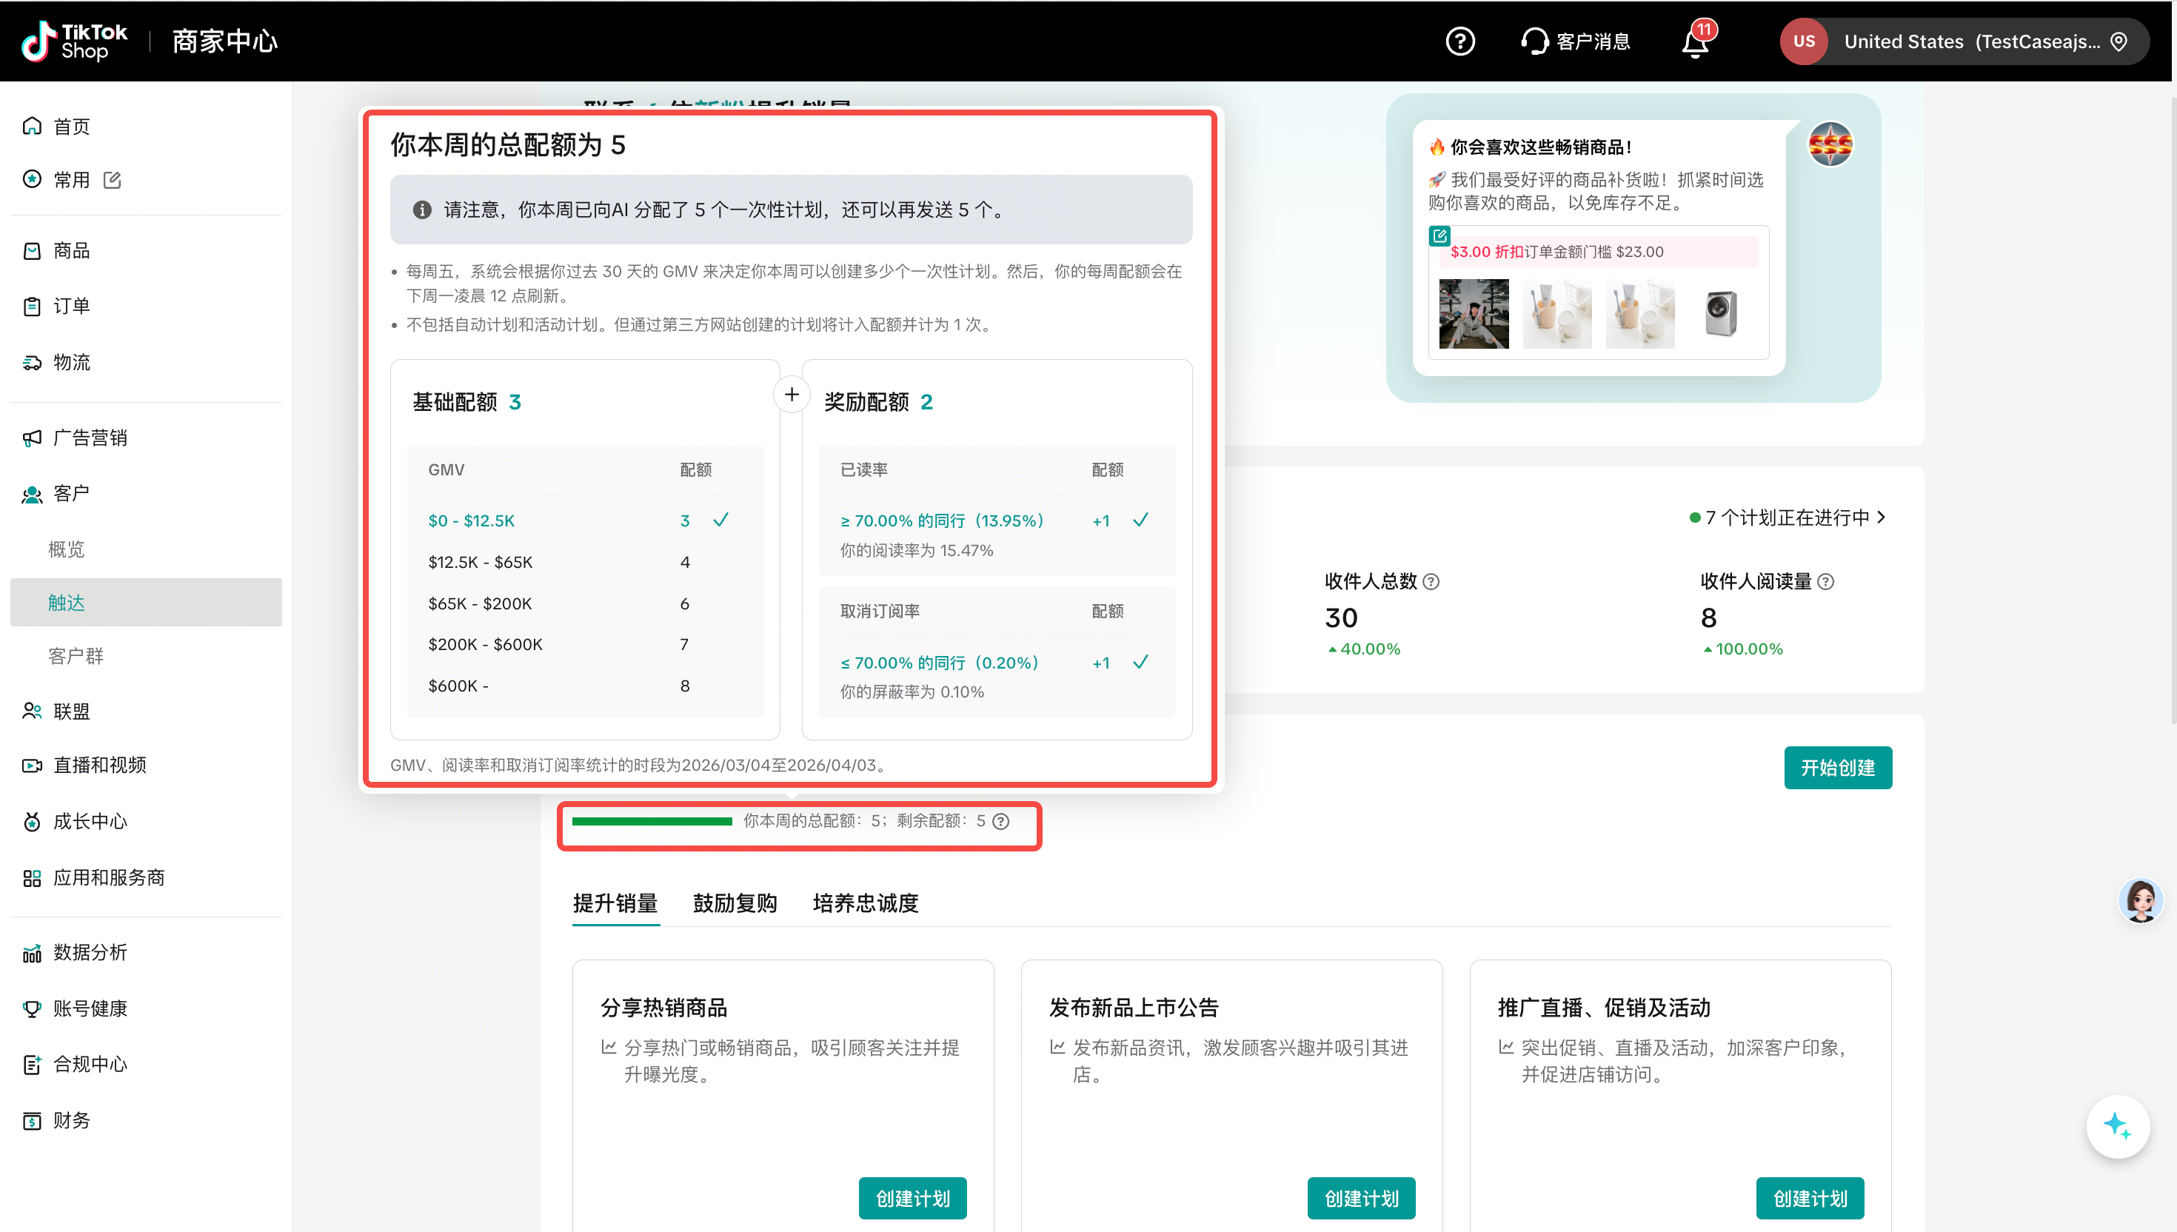
Task: Switch to the 培养忠诚度 tab
Action: [x=865, y=903]
